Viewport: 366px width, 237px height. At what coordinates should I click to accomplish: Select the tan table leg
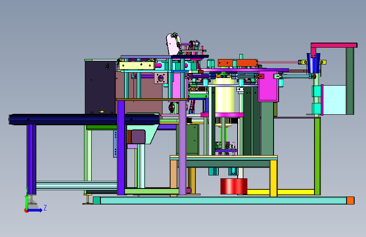174,178
